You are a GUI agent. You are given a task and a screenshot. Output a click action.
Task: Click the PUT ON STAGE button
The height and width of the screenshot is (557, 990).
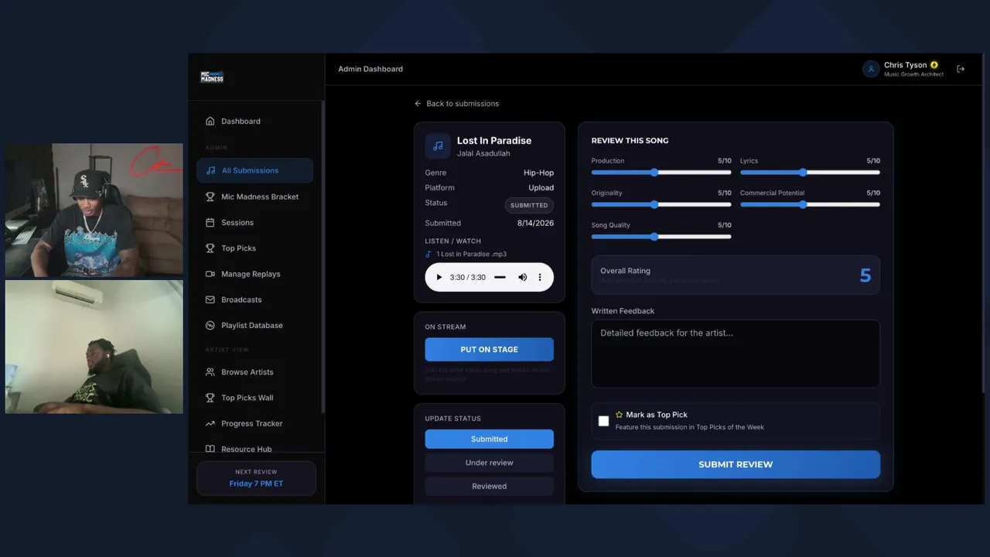coord(489,350)
